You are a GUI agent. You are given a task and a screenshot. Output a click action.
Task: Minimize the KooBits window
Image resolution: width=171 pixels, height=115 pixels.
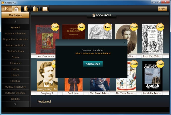[x=154, y=2]
